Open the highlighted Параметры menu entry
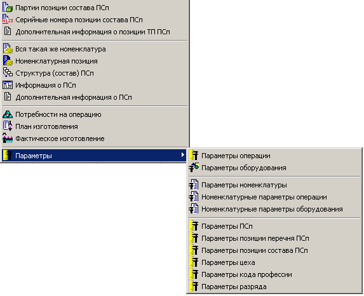This screenshot has width=364, height=296. [94, 156]
